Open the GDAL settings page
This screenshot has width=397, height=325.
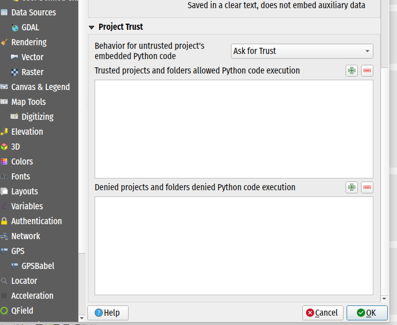pos(30,27)
